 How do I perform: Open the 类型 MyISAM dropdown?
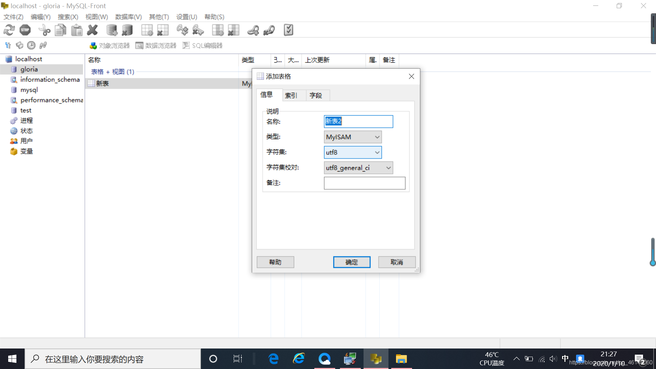point(353,137)
